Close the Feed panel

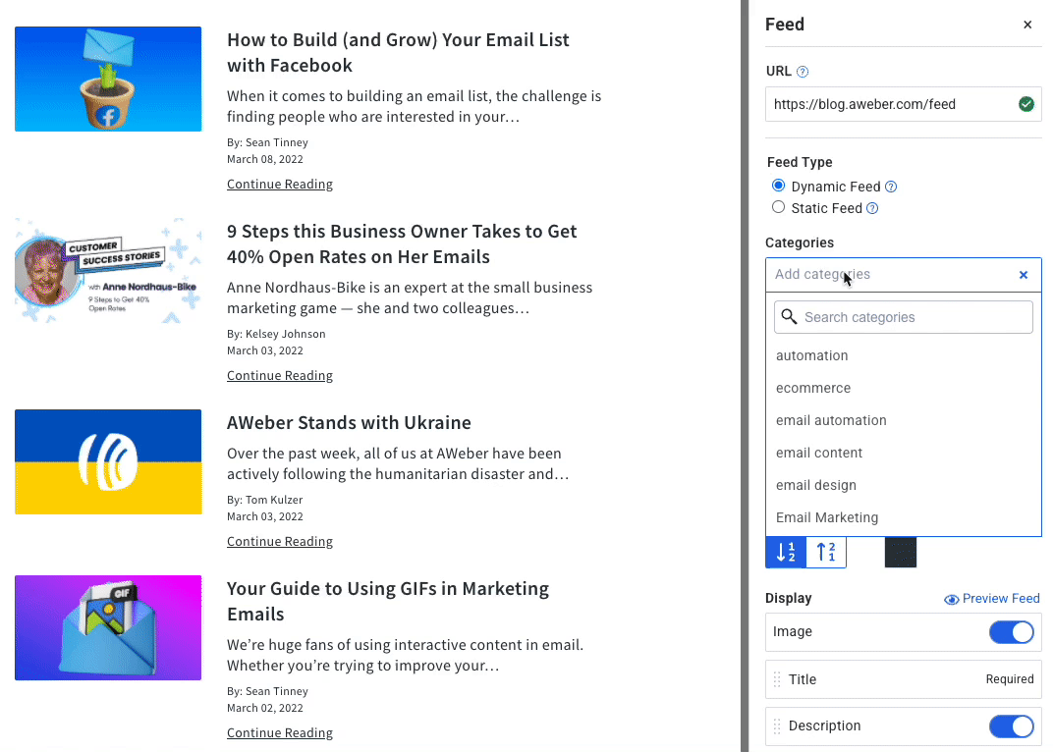1026,25
